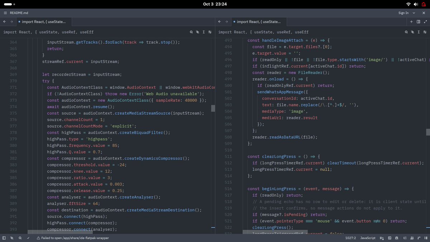
Task: Click the Failed to open ide-flatpak-wrapper message
Action: pyautogui.click(x=72, y=238)
